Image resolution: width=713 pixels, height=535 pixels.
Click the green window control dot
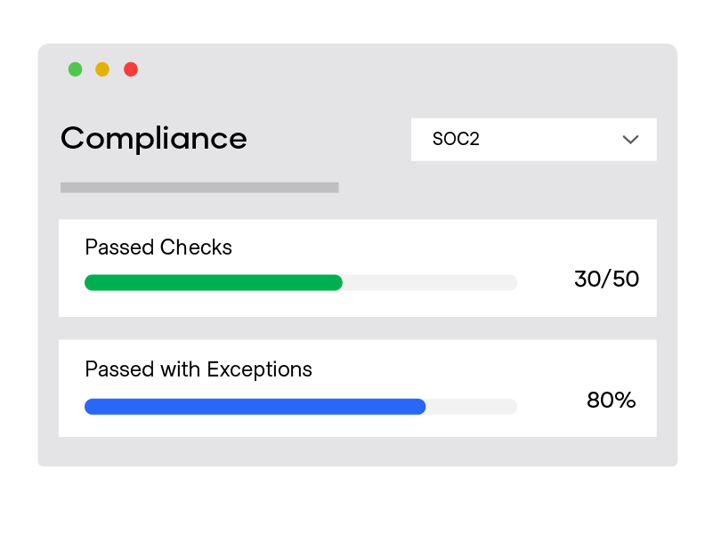coord(75,69)
